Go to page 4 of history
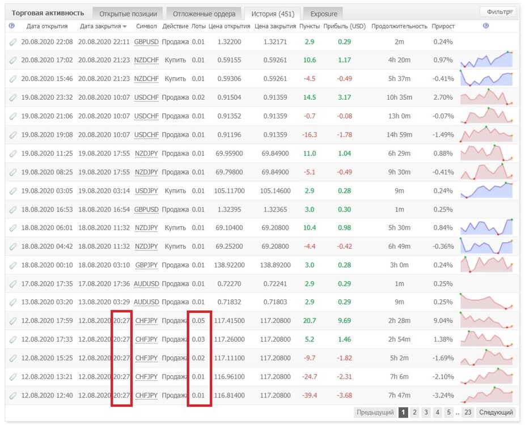Viewport: 525px width, 425px height. (437, 412)
